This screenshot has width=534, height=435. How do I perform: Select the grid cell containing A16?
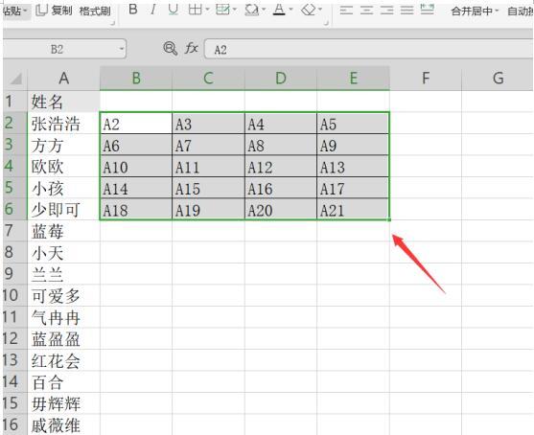[x=281, y=188]
